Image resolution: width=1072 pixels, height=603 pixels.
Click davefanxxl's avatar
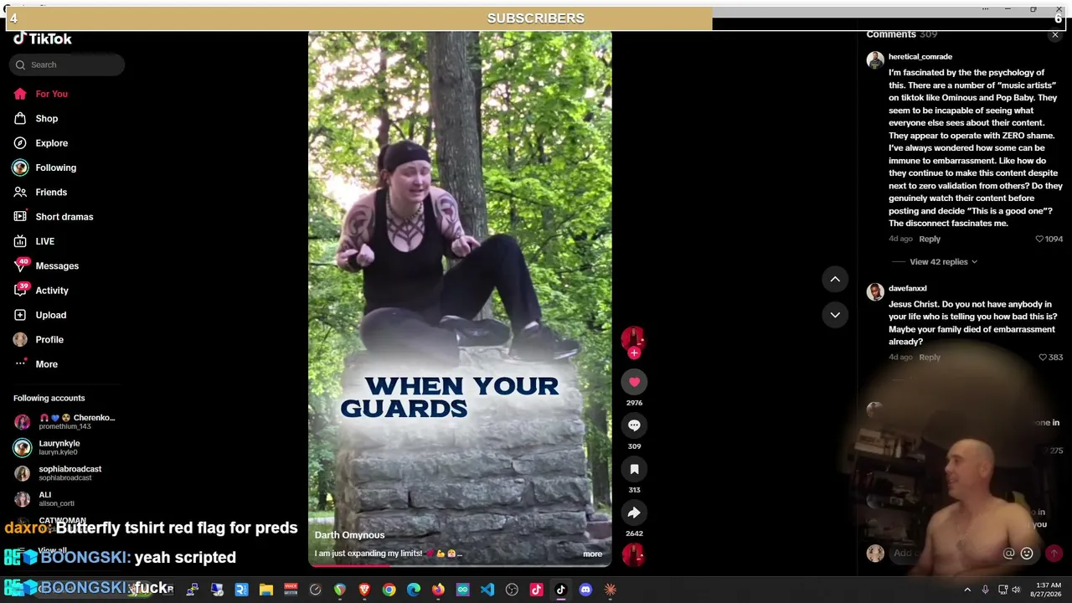tap(875, 292)
